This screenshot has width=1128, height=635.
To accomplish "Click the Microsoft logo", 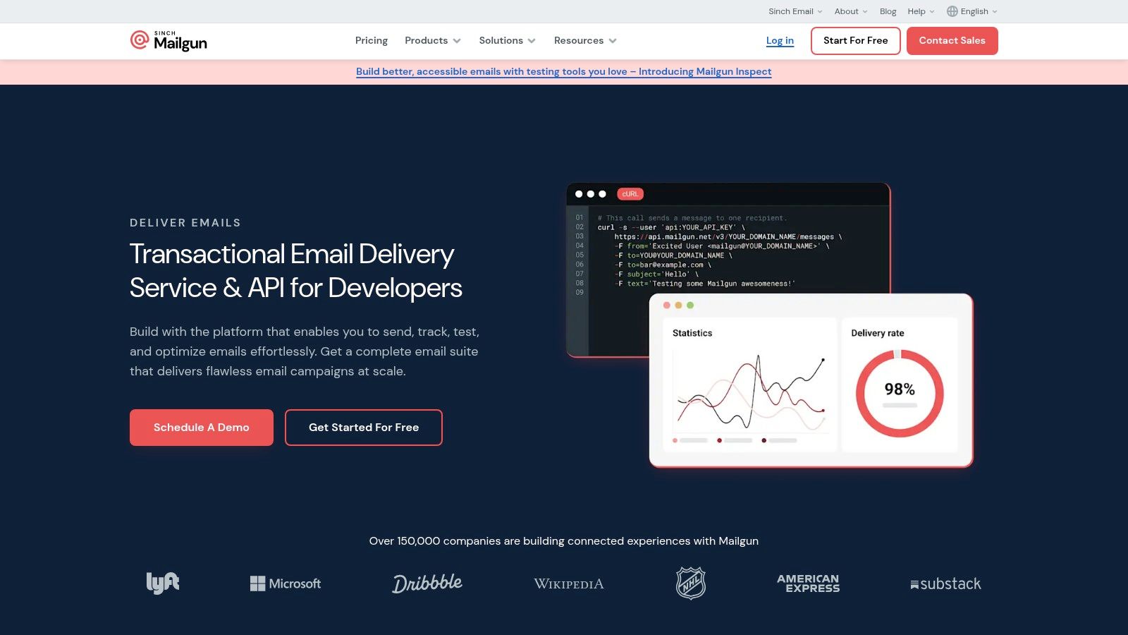I will coord(286,583).
